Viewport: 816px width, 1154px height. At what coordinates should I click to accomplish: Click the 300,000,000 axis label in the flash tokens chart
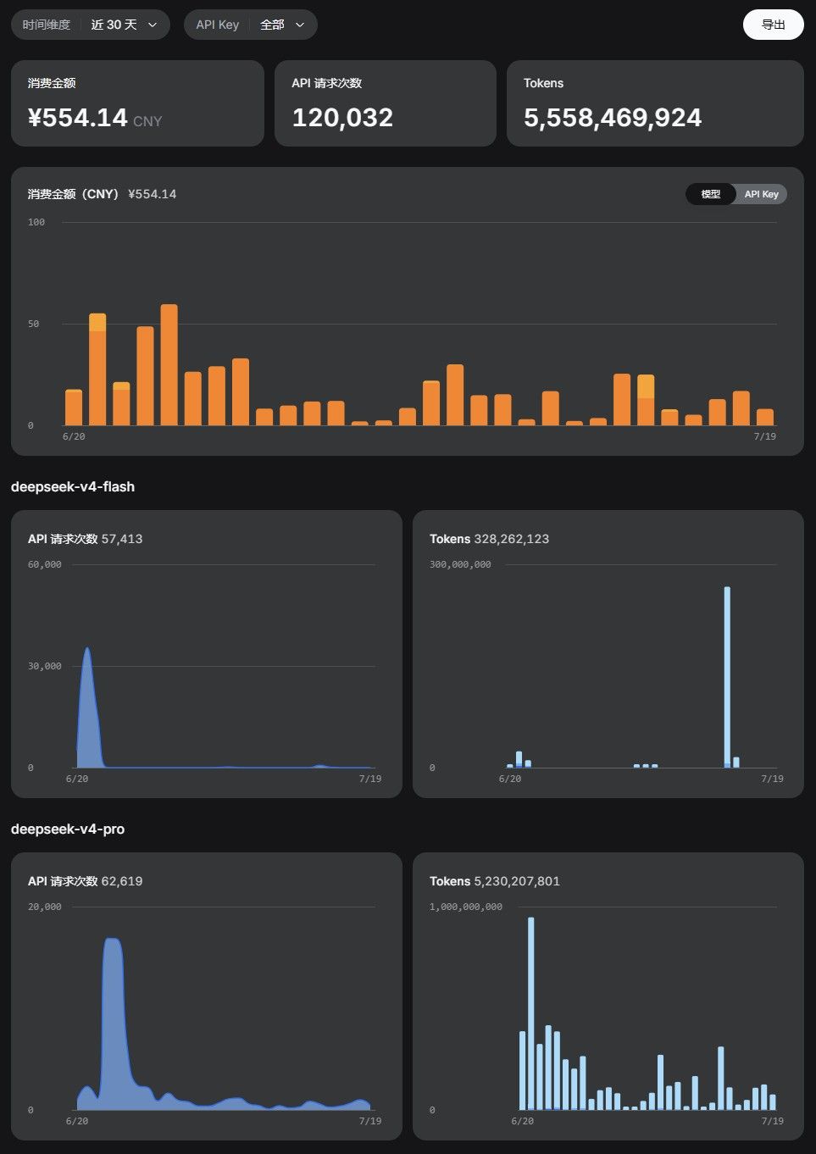[x=460, y=564]
